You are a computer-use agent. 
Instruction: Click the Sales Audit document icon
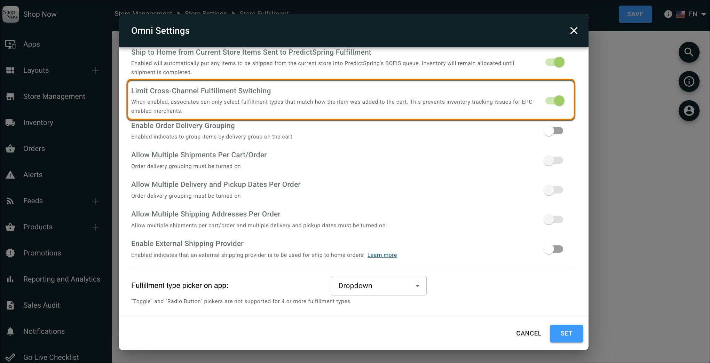pos(10,305)
